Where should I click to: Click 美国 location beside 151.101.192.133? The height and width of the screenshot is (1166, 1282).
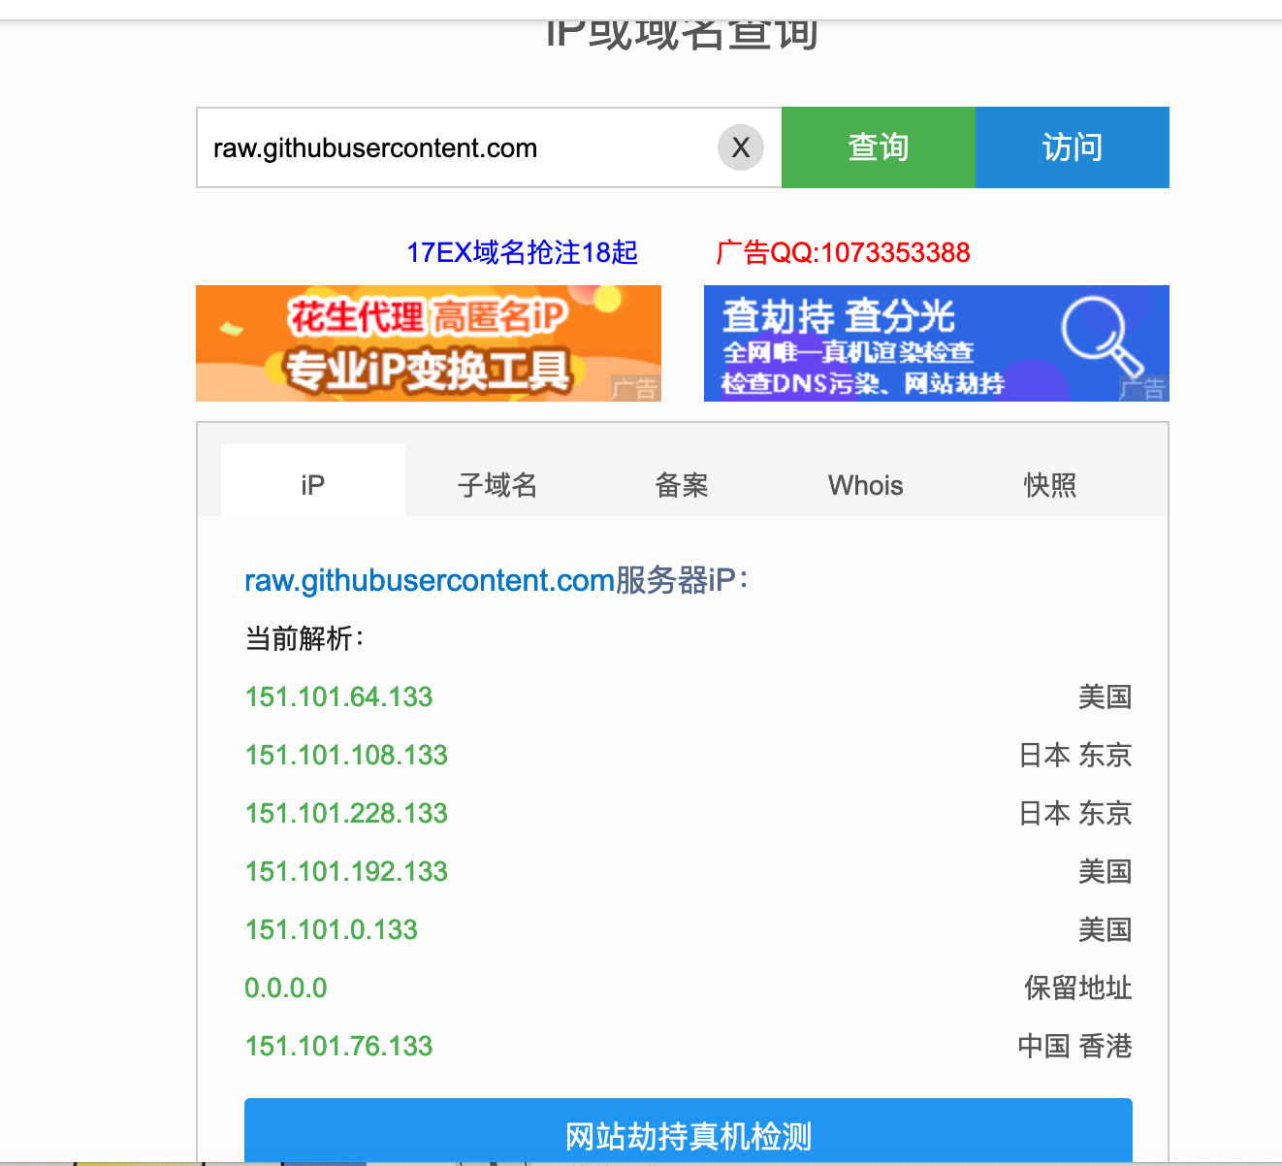(x=1106, y=871)
